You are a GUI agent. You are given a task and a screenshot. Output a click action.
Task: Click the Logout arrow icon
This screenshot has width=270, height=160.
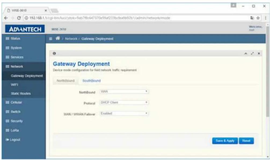(x=7, y=140)
